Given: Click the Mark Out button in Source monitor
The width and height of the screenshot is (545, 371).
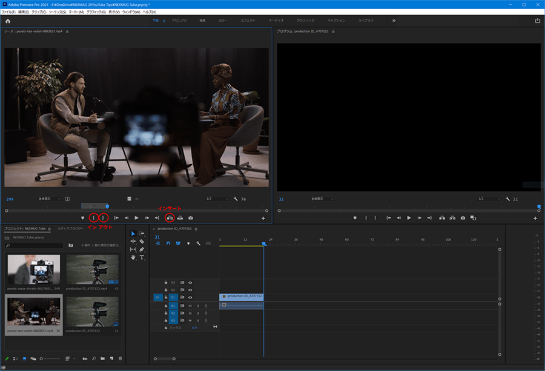Looking at the screenshot, I should coord(104,218).
